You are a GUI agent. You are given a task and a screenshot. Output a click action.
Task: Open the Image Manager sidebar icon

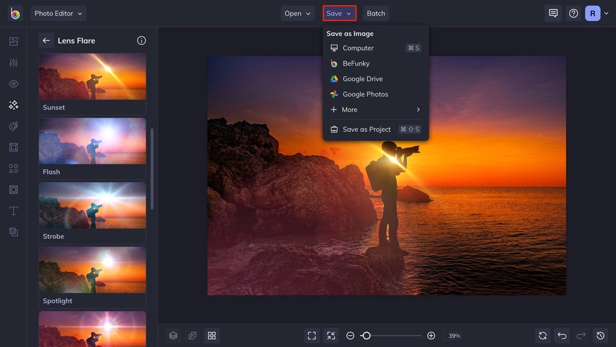coord(13,41)
